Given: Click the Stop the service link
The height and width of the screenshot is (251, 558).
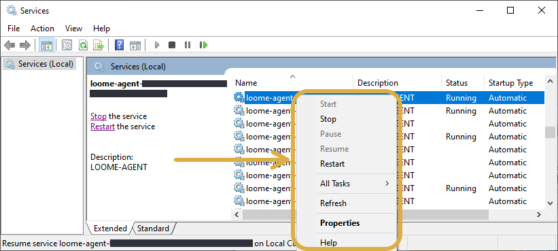Looking at the screenshot, I should (x=99, y=116).
